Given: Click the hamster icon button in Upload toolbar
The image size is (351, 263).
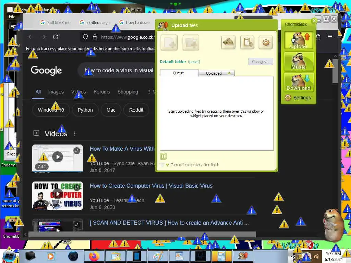Looking at the screenshot, I should pos(228,42).
